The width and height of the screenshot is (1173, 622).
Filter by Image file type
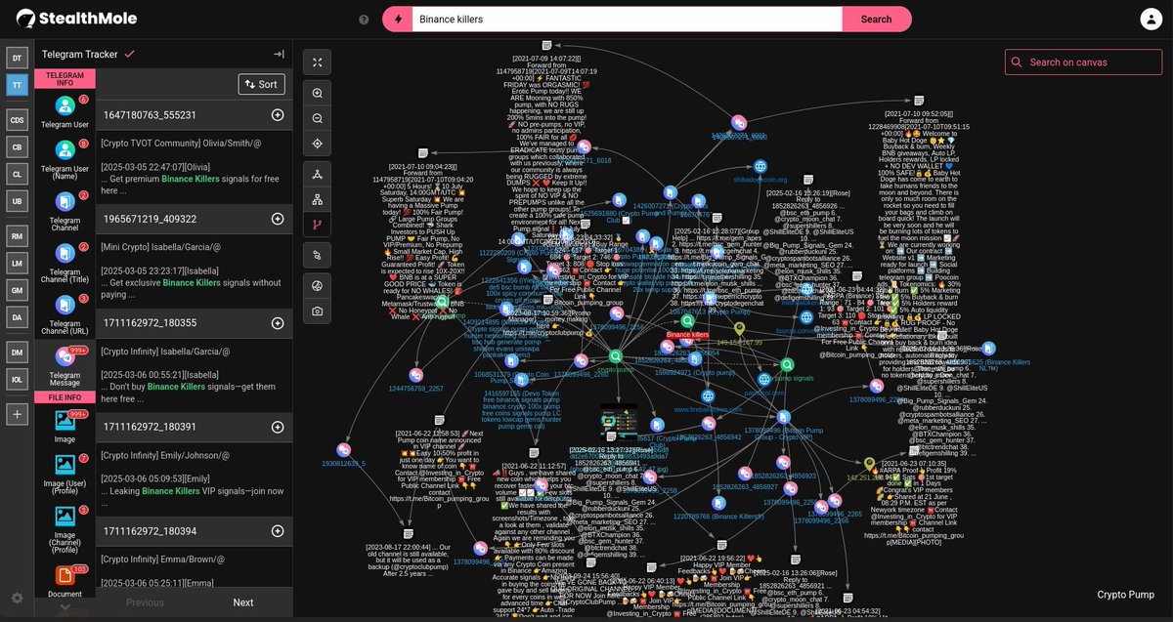[x=65, y=427]
